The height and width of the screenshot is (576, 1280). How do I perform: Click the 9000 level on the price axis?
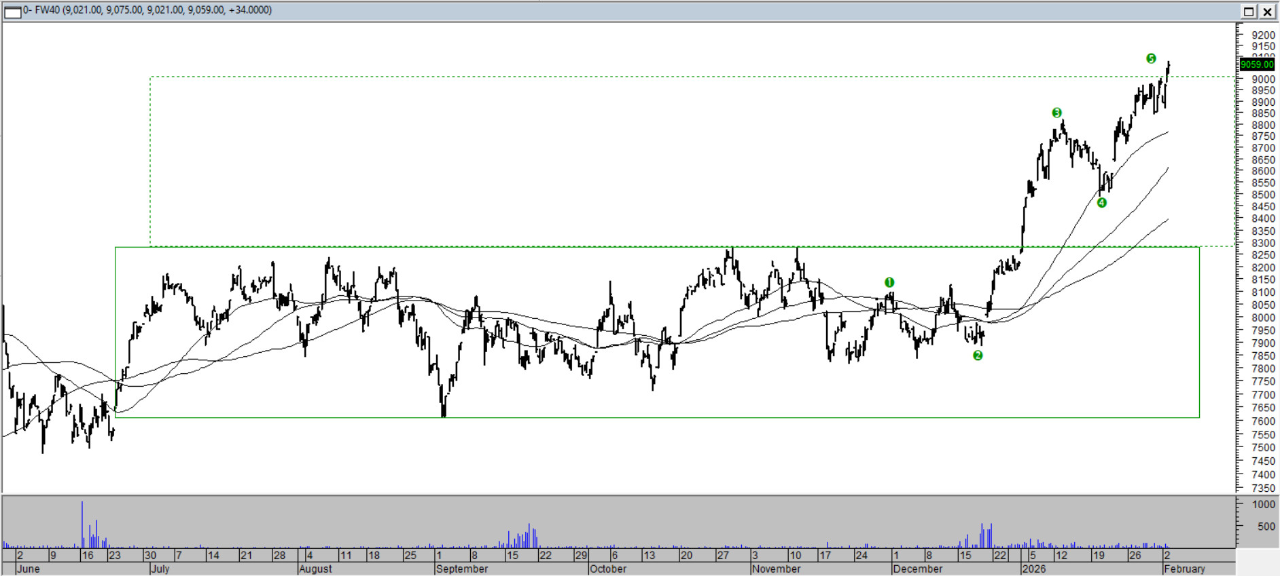(x=1263, y=79)
